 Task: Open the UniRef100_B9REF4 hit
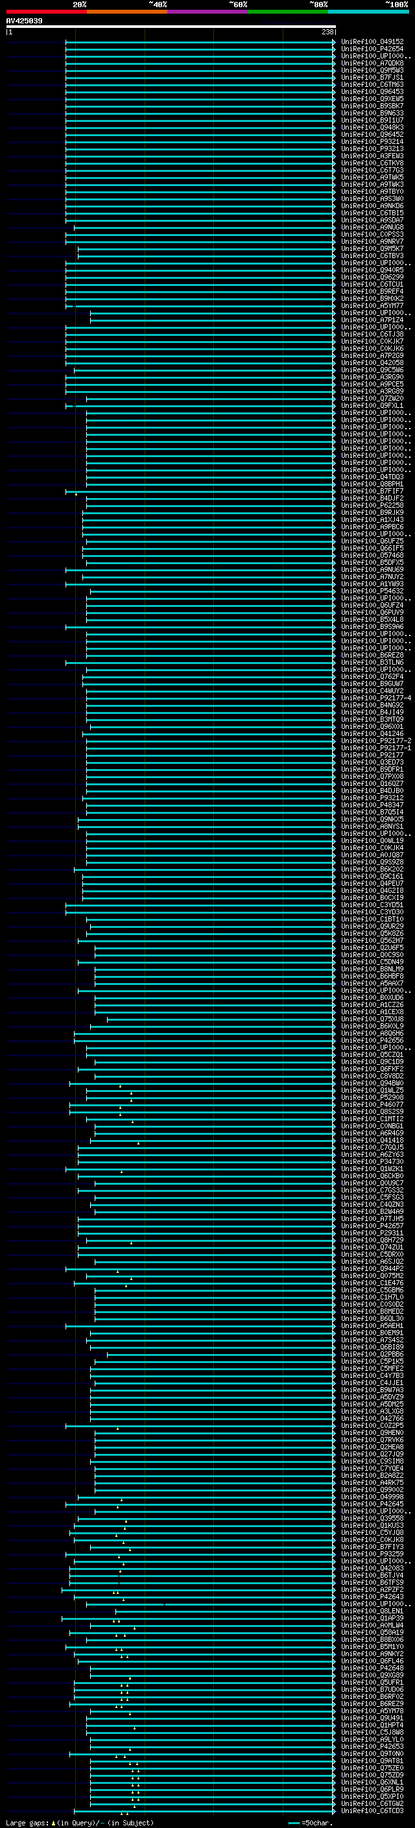[x=372, y=292]
